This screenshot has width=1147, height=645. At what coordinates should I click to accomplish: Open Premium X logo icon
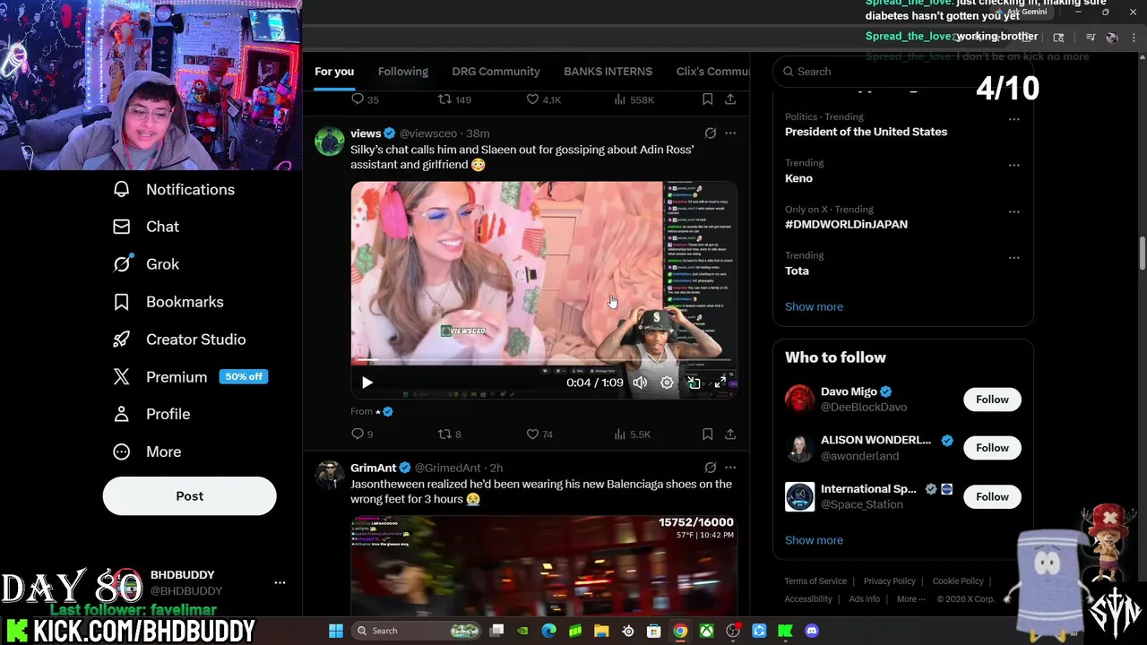tap(122, 377)
